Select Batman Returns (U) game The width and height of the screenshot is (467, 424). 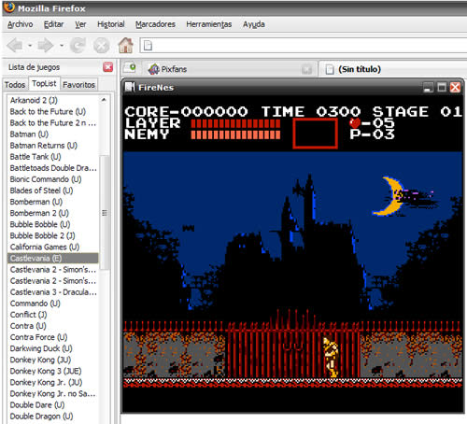[53, 146]
